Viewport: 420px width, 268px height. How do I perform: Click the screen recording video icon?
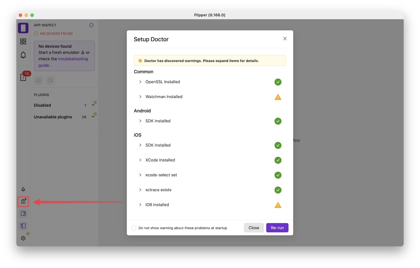click(x=50, y=80)
